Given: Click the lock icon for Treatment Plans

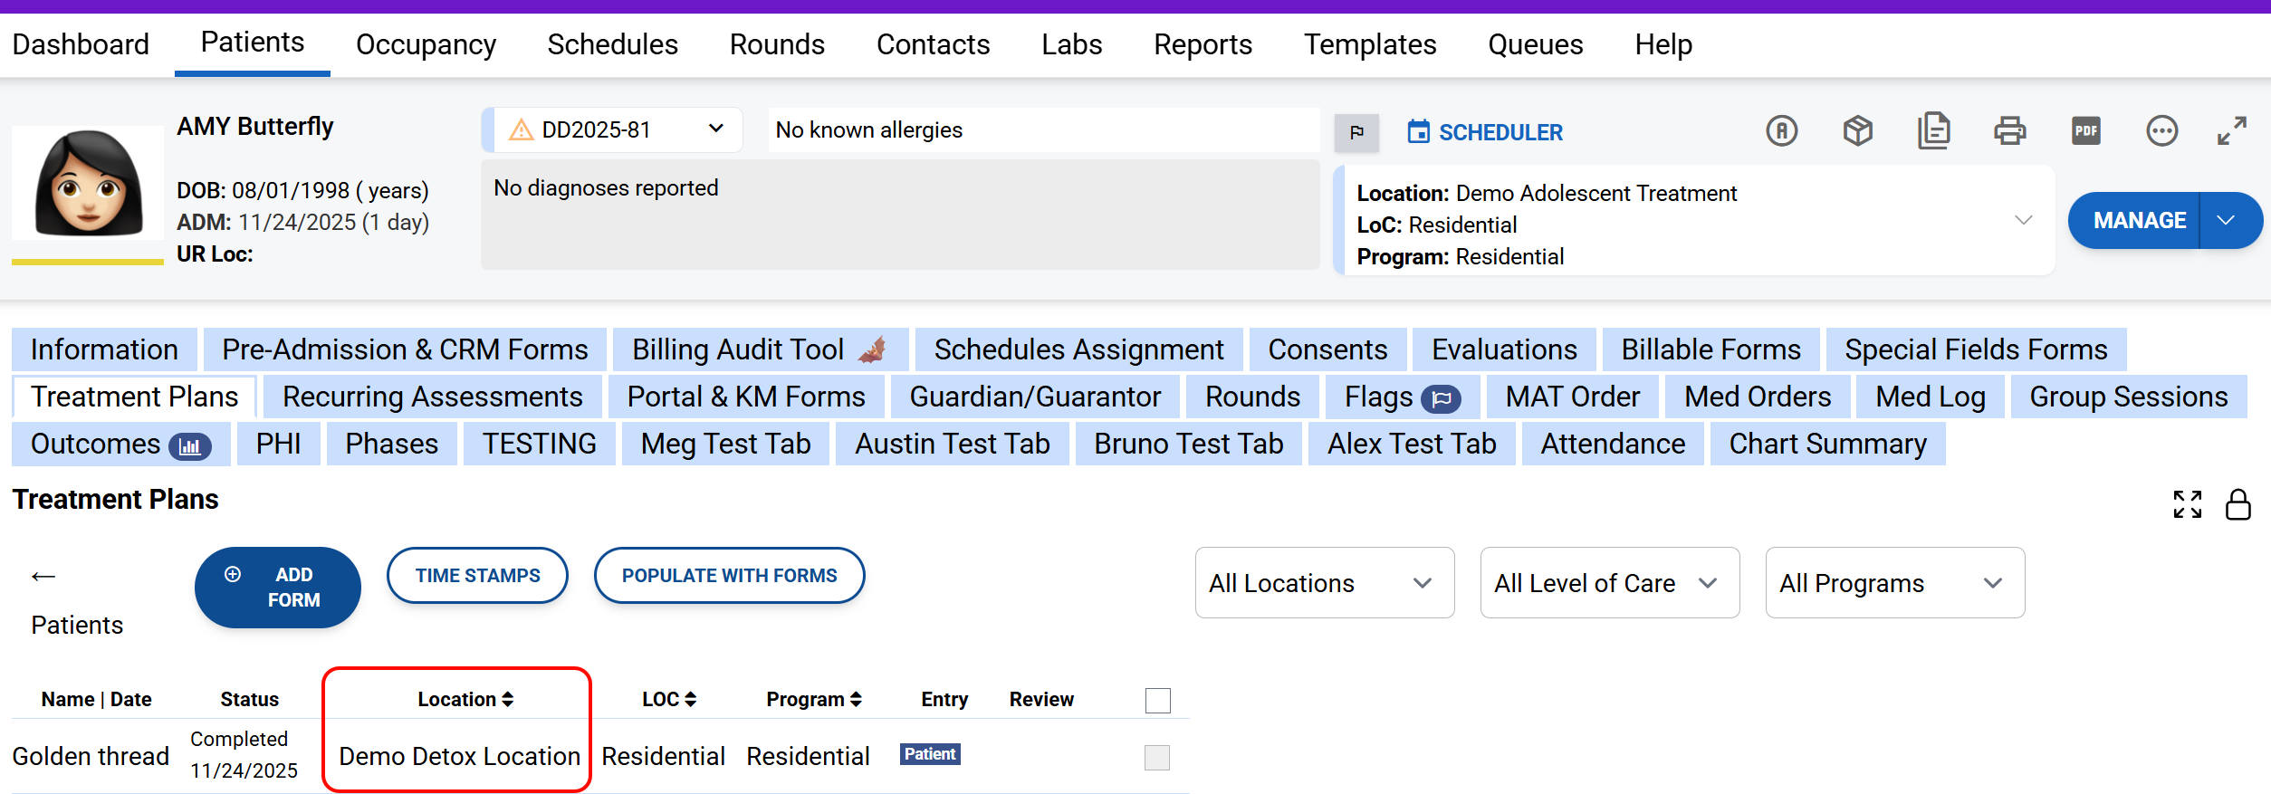Looking at the screenshot, I should click(x=2237, y=504).
